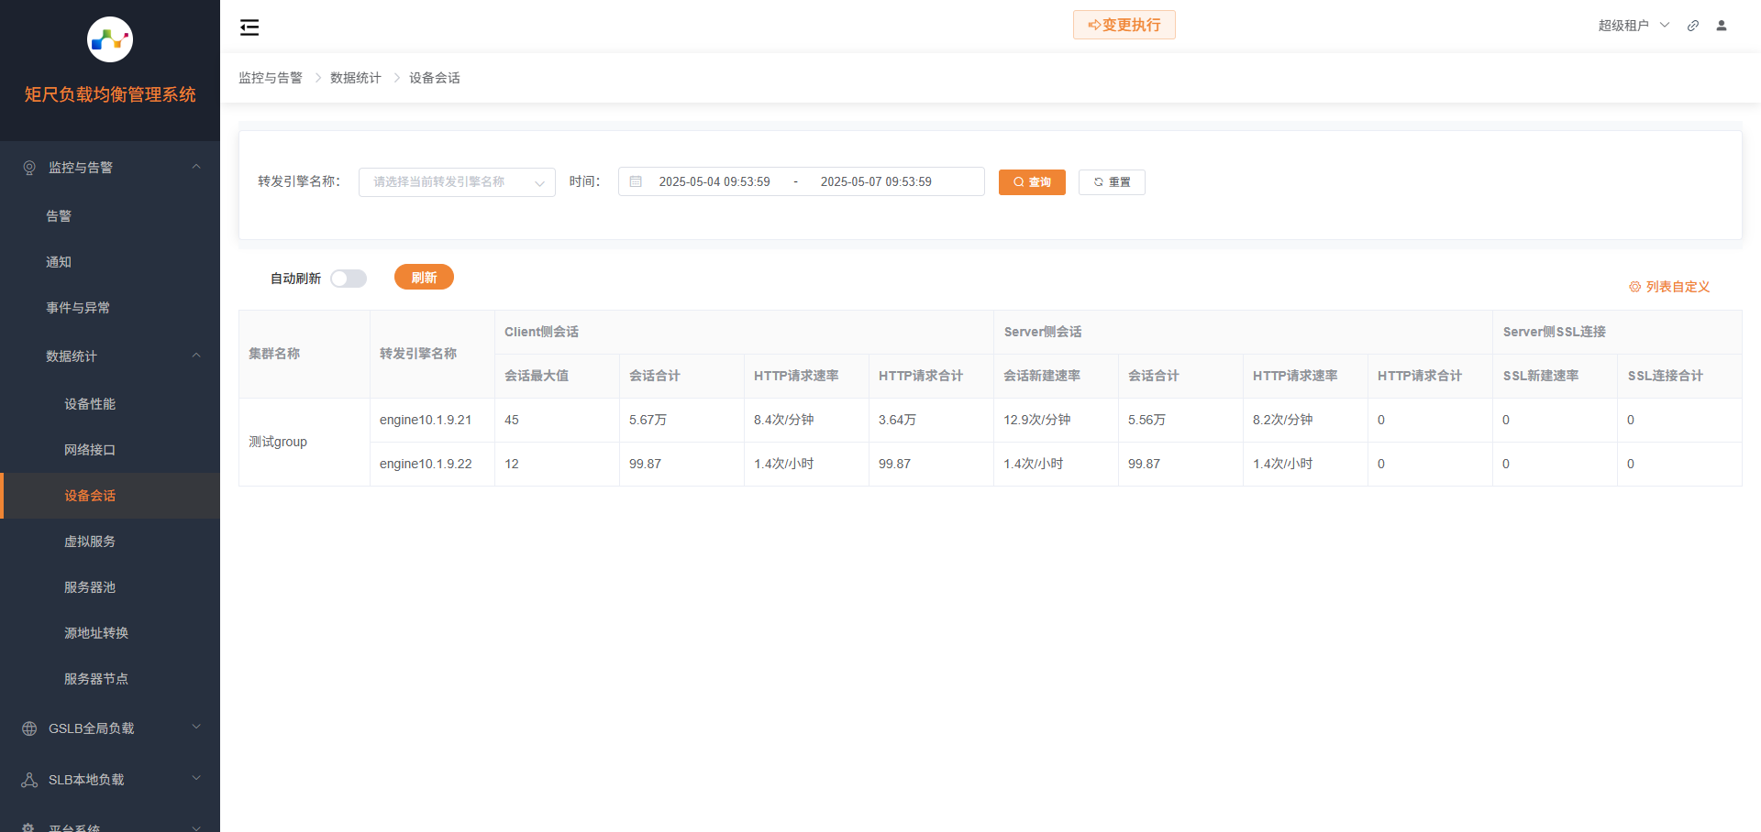The height and width of the screenshot is (832, 1761).
Task: Click the calendar icon in time field
Action: click(636, 181)
